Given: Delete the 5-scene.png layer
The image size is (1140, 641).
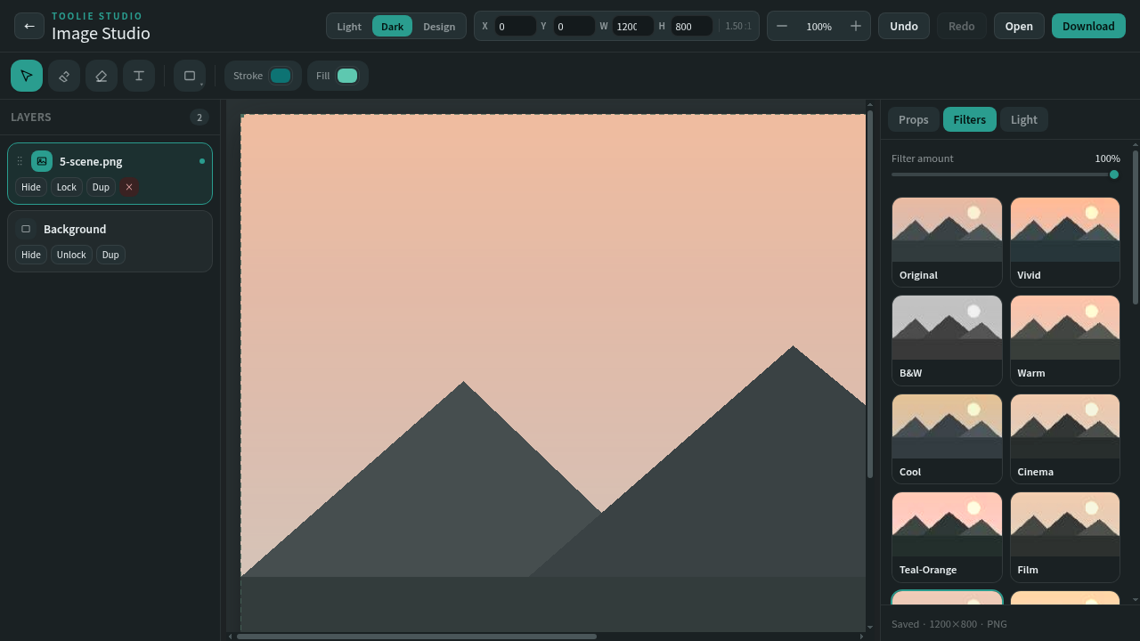Looking at the screenshot, I should (x=129, y=187).
